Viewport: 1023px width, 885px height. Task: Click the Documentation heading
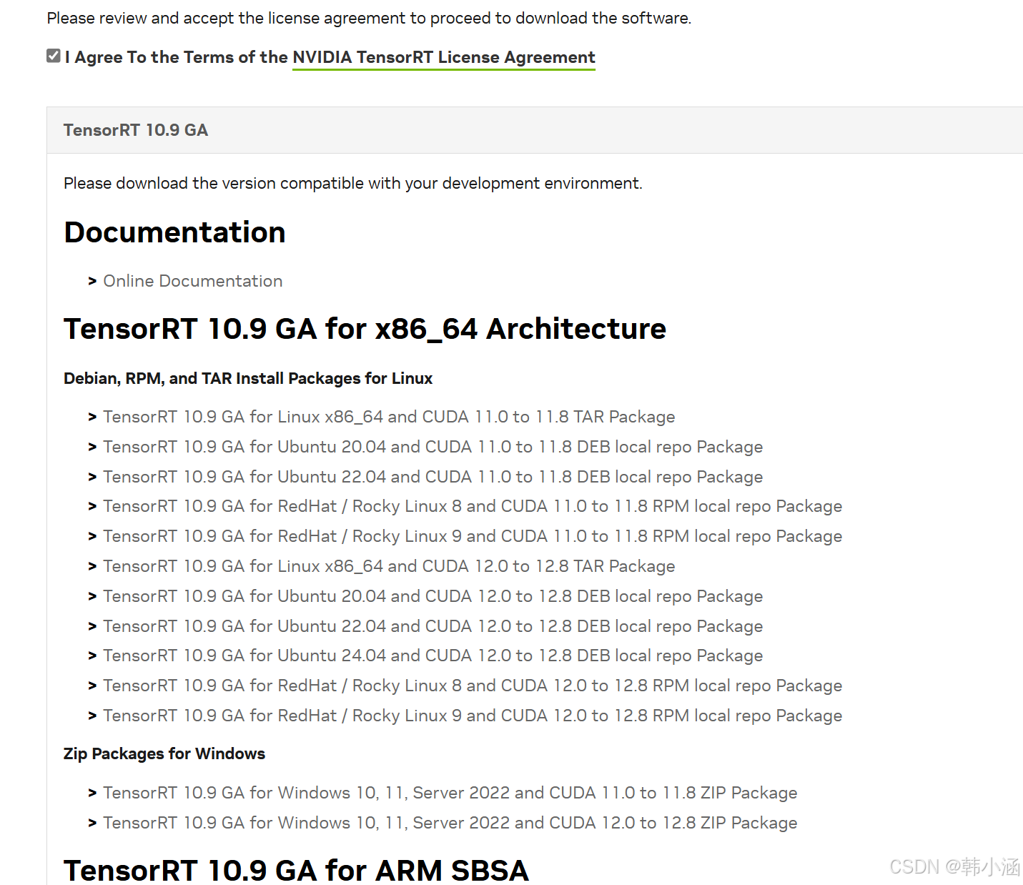pyautogui.click(x=175, y=232)
